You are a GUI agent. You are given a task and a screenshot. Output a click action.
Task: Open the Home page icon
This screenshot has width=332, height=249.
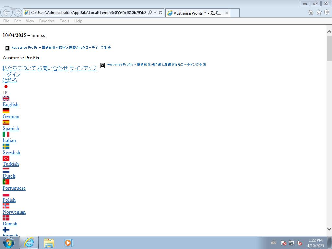311,12
